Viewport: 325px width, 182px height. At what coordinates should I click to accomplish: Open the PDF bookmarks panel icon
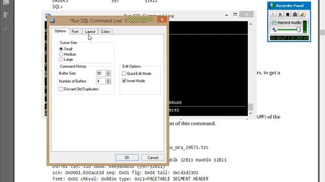click(6, 15)
